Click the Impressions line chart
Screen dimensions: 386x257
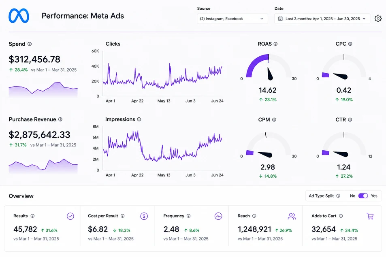pyautogui.click(x=162, y=149)
